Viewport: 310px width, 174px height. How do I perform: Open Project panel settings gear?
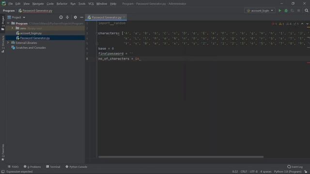(x=76, y=17)
